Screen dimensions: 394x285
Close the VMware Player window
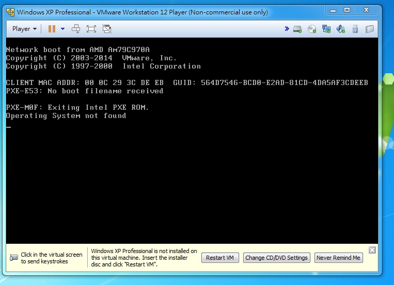[366, 10]
